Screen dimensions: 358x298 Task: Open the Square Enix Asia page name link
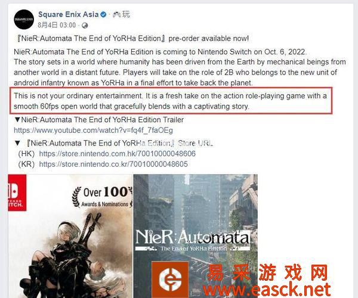[x=68, y=14]
